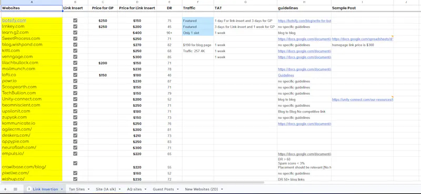The height and width of the screenshot is (194, 421).
Task: Select the Price for Link Insert header cell
Action: tap(137, 8)
